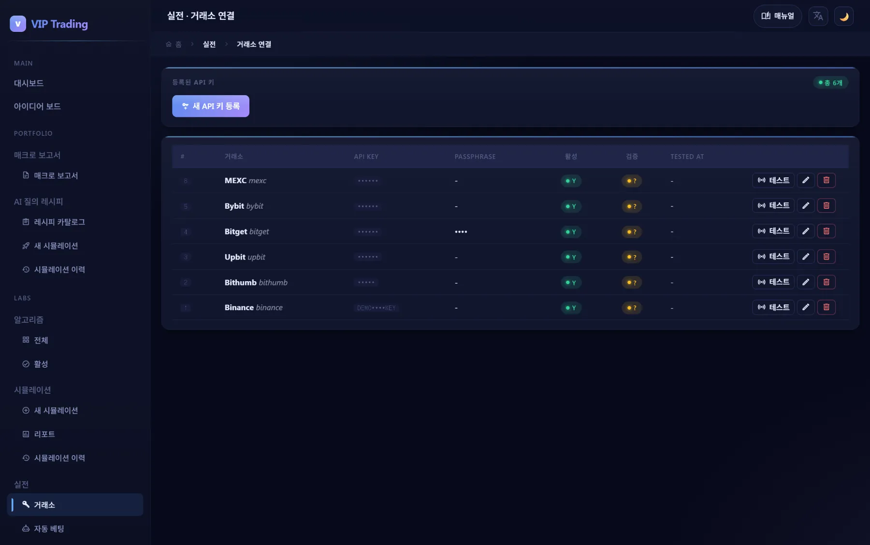Viewport: 870px width, 545px height.
Task: Click the Binance verification ? badge
Action: (x=632, y=308)
